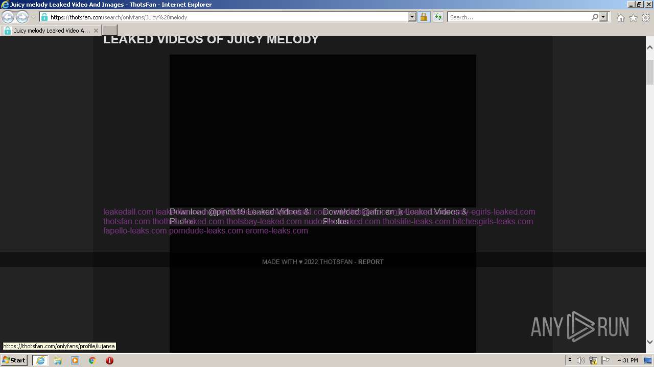Focus the Search... box in toolbar
This screenshot has height=367, width=654.
[x=519, y=17]
